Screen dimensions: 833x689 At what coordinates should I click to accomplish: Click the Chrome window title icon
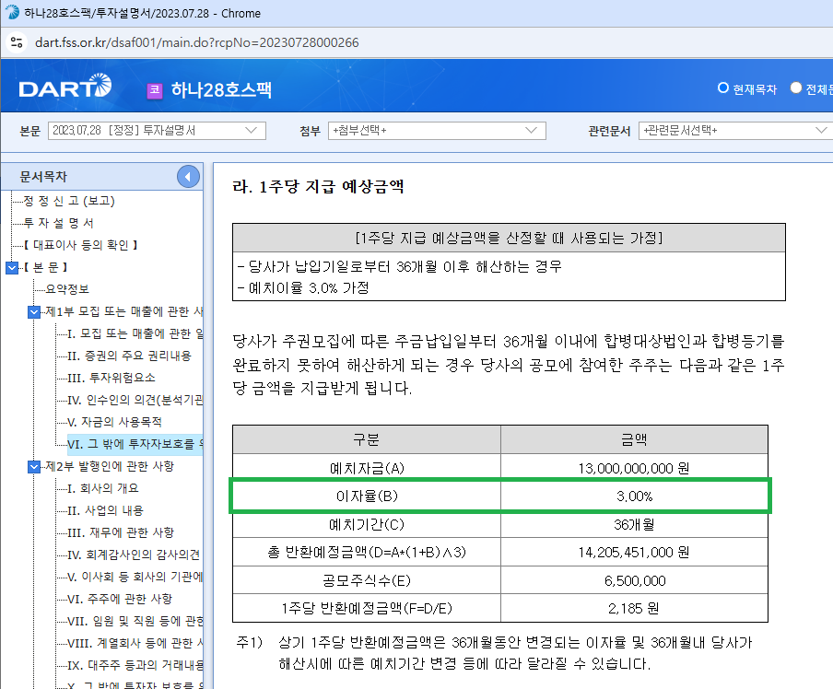(x=12, y=13)
